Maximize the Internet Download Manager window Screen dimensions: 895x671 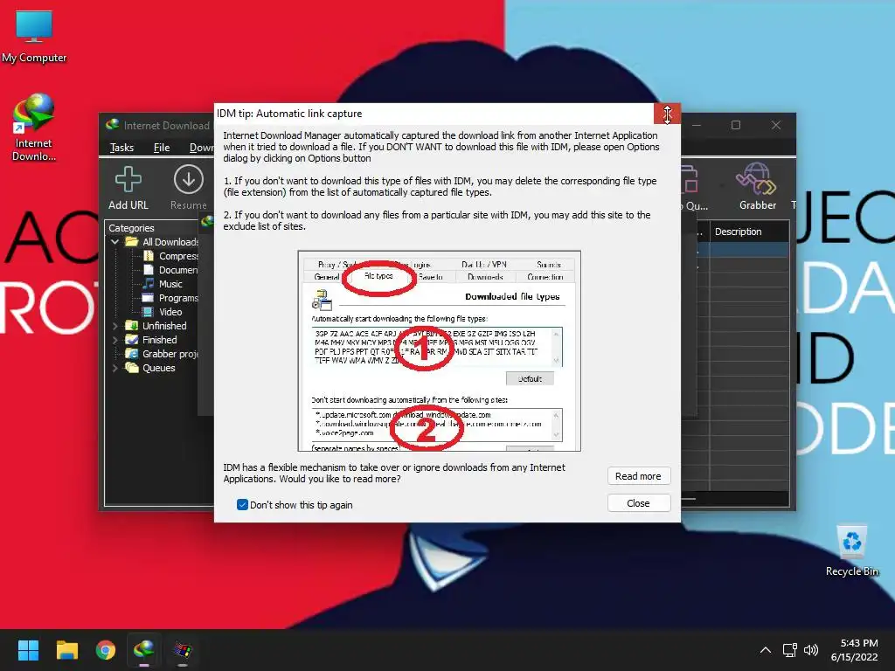click(x=736, y=125)
